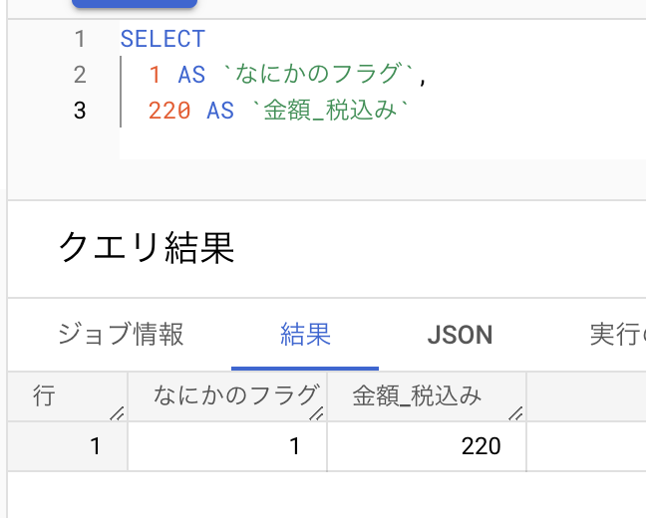Viewport: 646px width, 518px height.
Task: Click the 金額_税込み results column header
Action: pyautogui.click(x=417, y=396)
